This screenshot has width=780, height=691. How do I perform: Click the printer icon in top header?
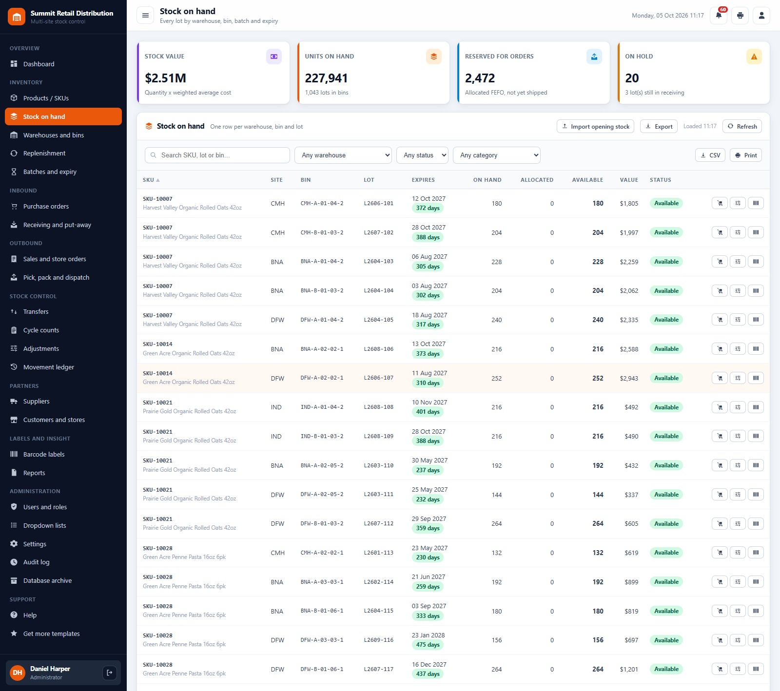(740, 16)
